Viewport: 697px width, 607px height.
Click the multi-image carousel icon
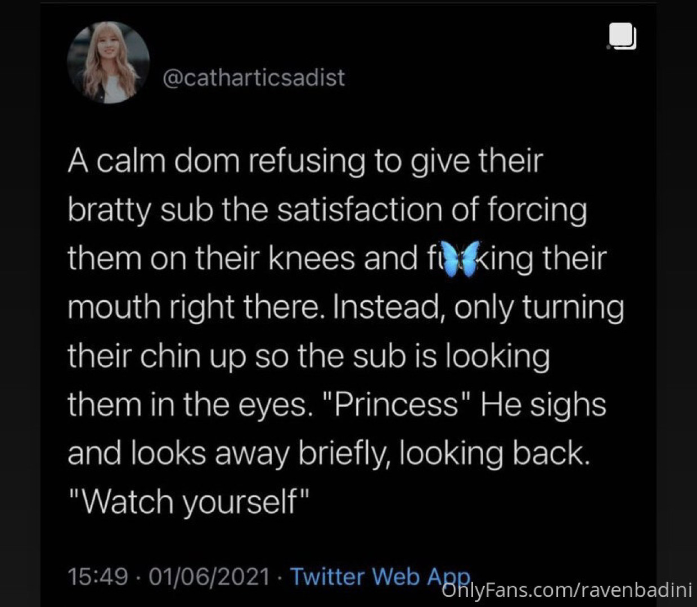pos(622,37)
